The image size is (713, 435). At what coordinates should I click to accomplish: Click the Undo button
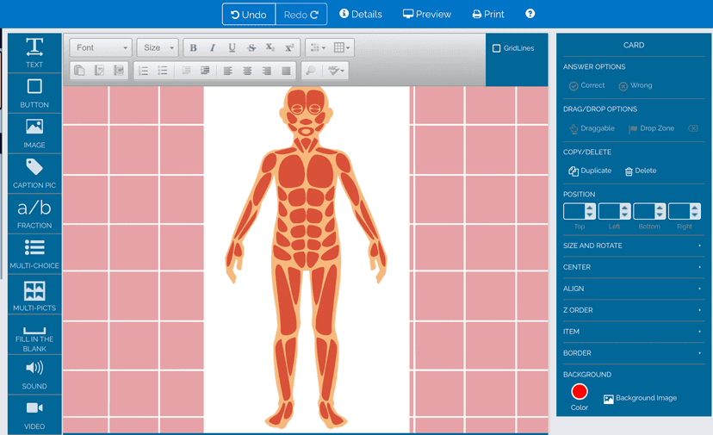tap(249, 15)
